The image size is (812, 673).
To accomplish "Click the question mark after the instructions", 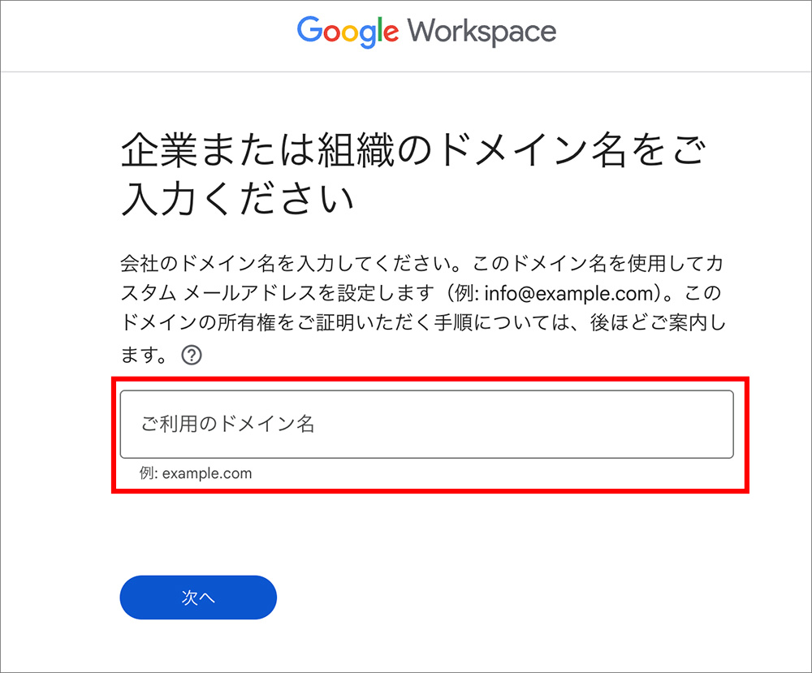I will [191, 354].
